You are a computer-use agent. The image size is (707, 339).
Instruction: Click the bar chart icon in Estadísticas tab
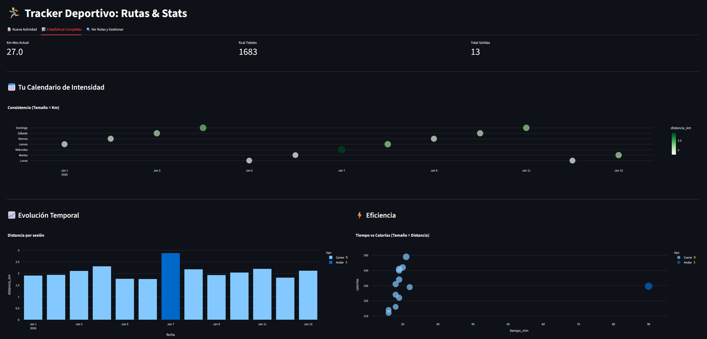pos(44,29)
